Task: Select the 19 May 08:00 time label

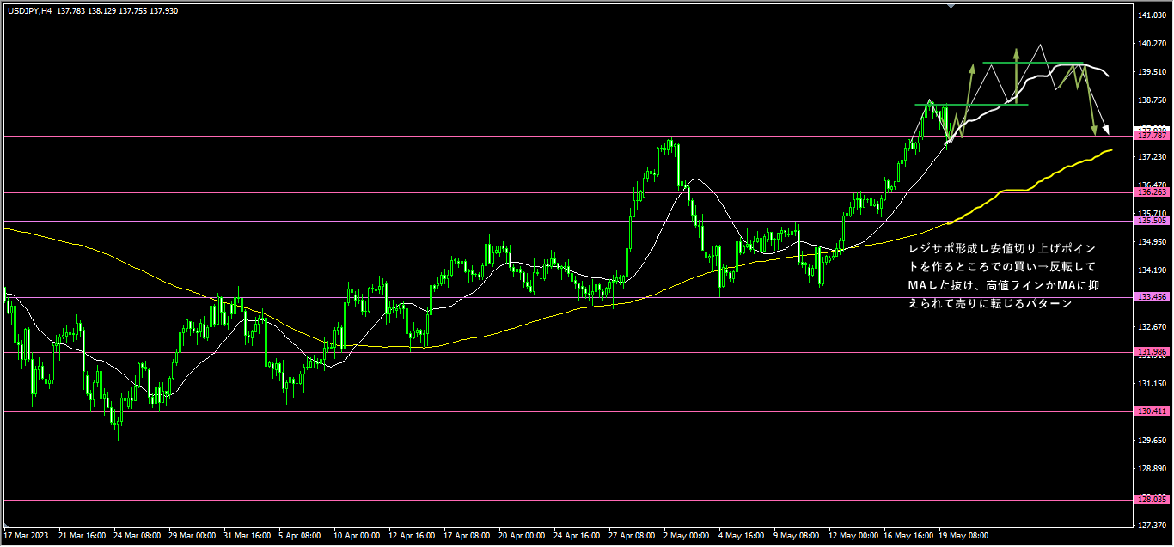Action: click(x=963, y=536)
